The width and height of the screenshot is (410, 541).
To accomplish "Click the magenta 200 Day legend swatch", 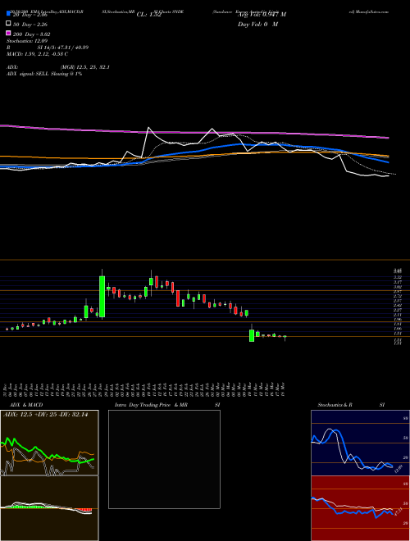I will tap(8, 33).
